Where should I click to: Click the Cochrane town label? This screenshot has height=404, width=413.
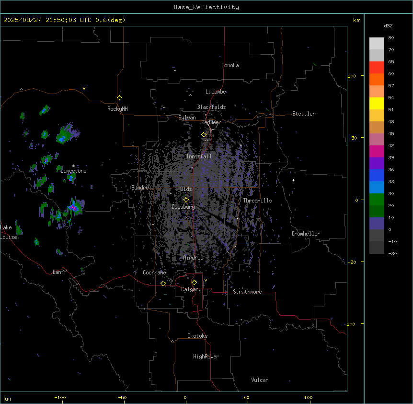[x=154, y=273]
